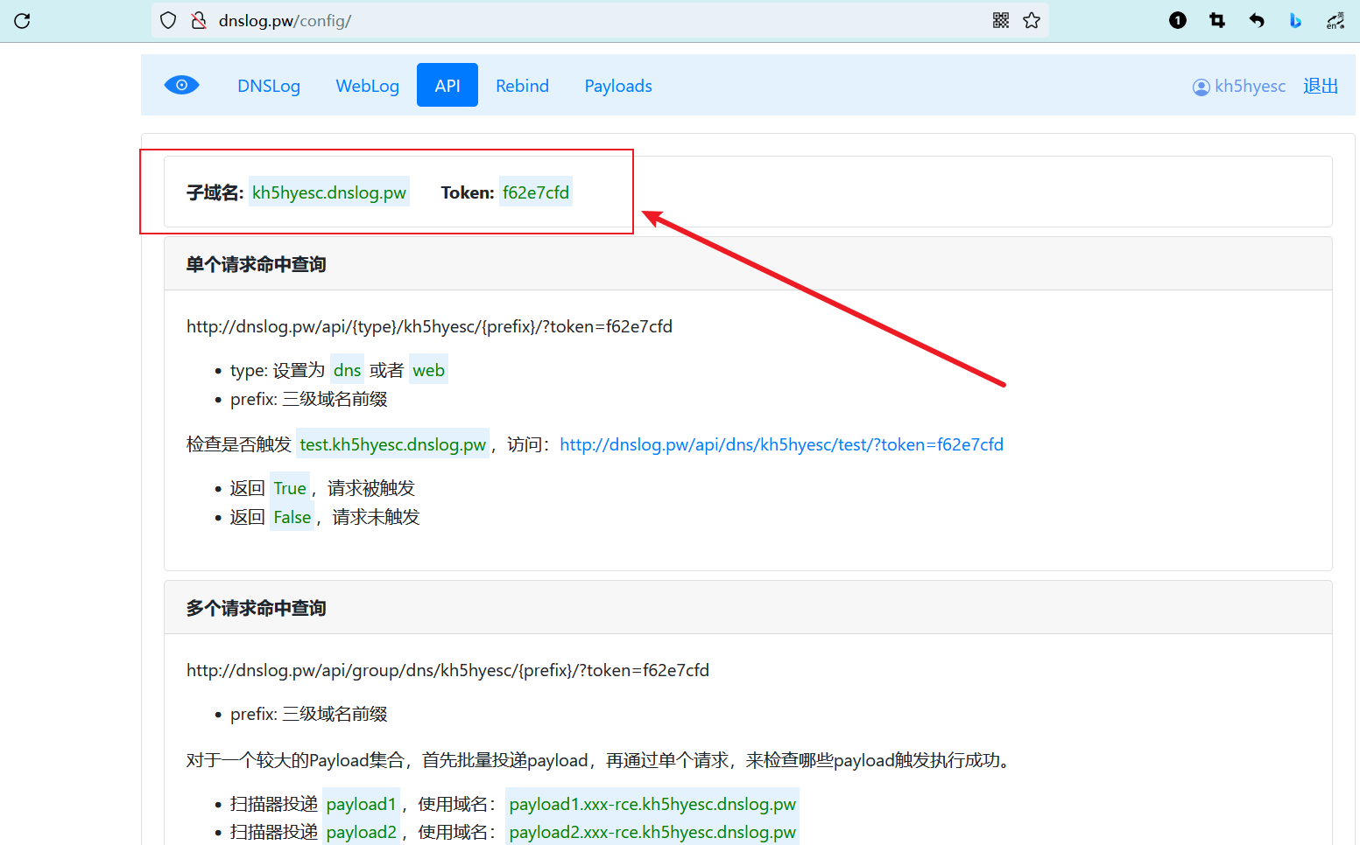Screen dimensions: 1360x845
Task: Click the crop screenshot extension icon
Action: click(1217, 20)
